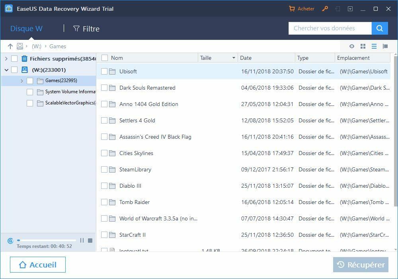The width and height of the screenshot is (398, 279).
Task: Select the Disque W tab
Action: pos(26,28)
